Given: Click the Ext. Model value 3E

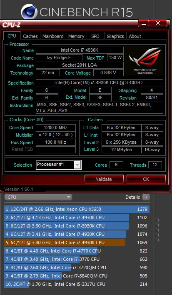Looking at the screenshot, I should pyautogui.click(x=100, y=97).
